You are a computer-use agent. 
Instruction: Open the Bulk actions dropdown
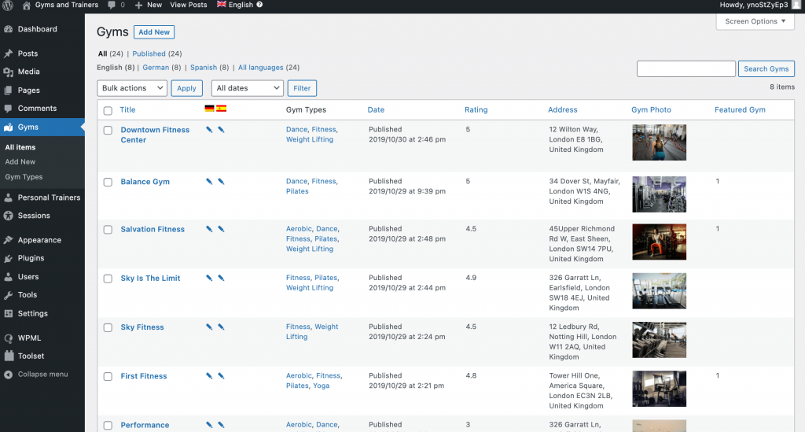[x=132, y=88]
